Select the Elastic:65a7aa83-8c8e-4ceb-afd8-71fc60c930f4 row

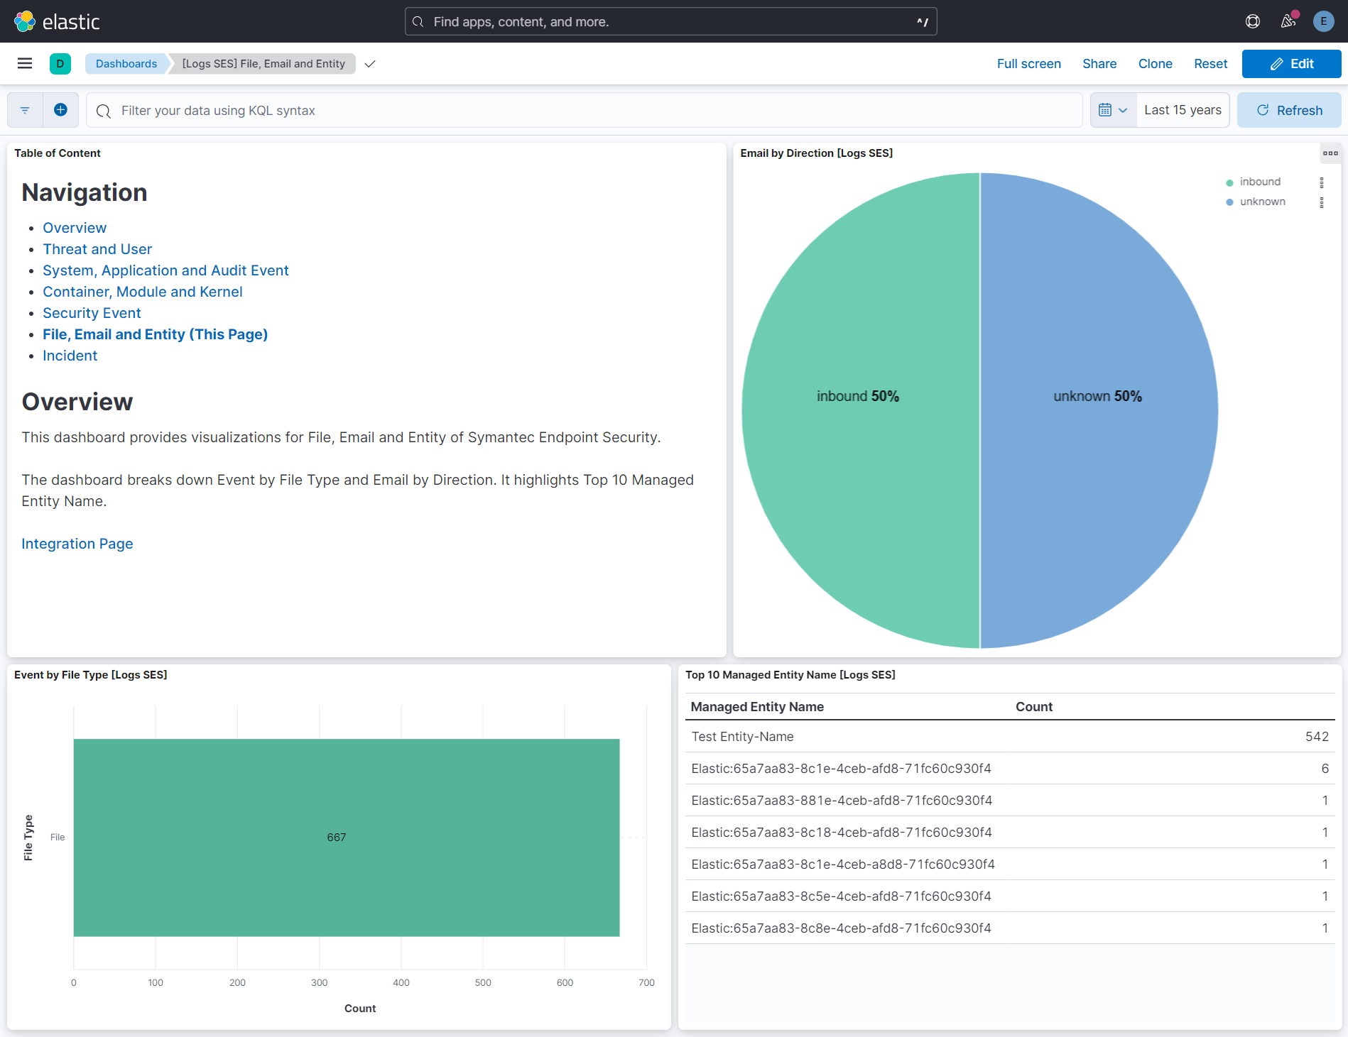1010,928
